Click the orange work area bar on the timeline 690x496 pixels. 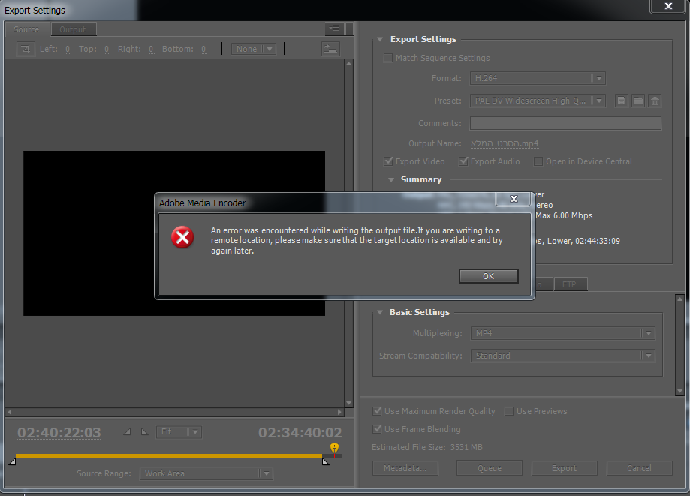169,456
